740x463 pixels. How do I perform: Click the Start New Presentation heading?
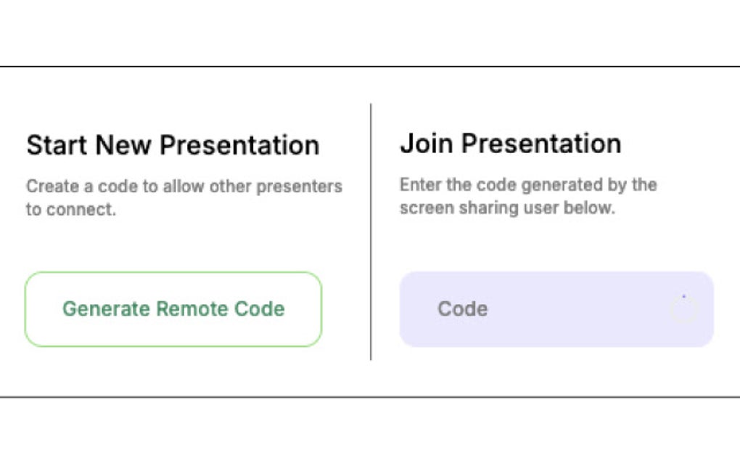tap(173, 145)
